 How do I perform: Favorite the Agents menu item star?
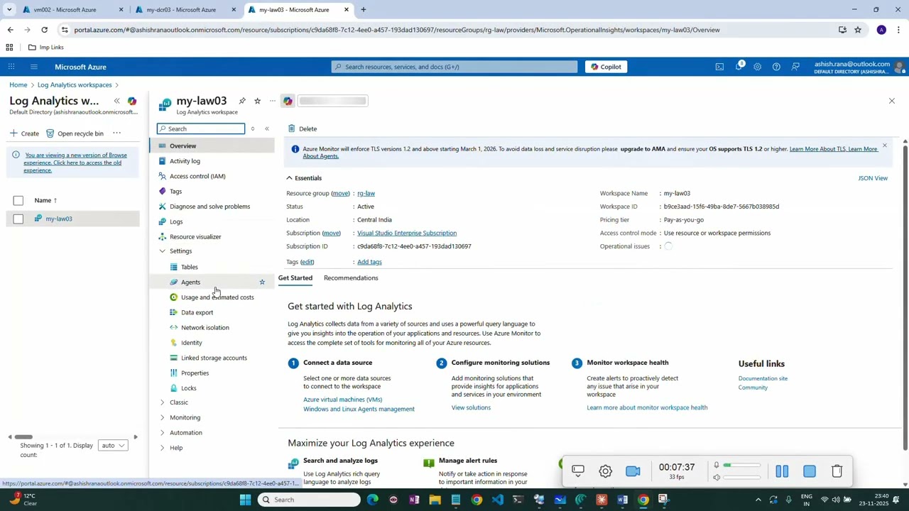(x=262, y=282)
